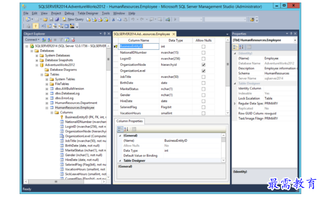Open the View menu

click(x=44, y=13)
